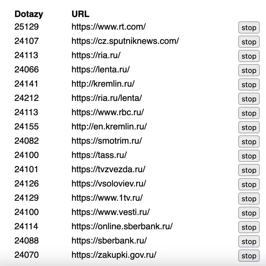Click the URL column header

[80, 14]
